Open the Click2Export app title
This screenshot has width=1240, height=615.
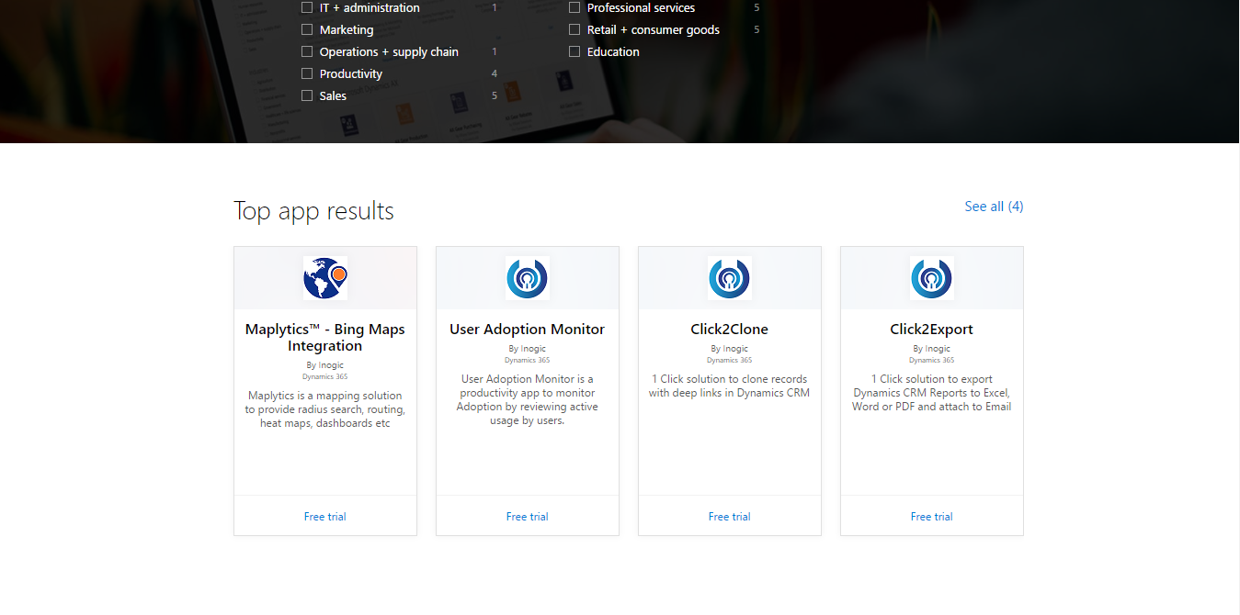tap(932, 330)
